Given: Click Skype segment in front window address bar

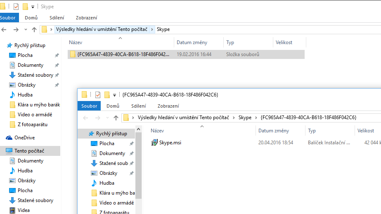Looking at the screenshot, I should pos(245,118).
